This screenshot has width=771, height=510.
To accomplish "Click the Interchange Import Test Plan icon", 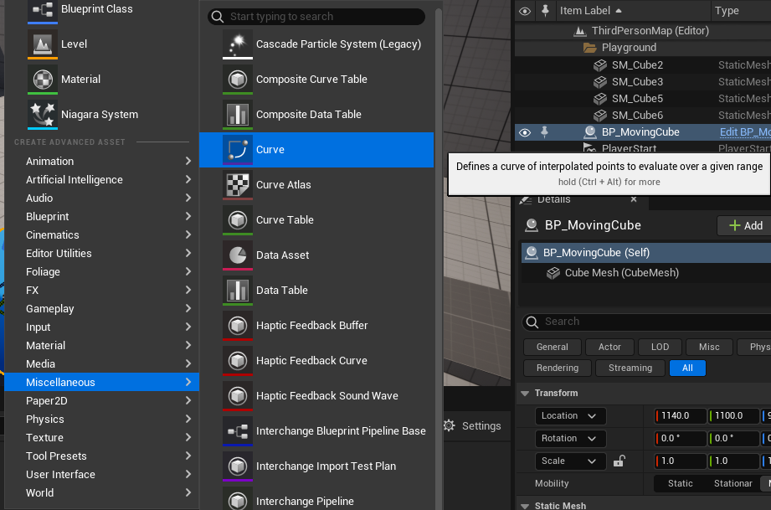I will click(x=238, y=466).
